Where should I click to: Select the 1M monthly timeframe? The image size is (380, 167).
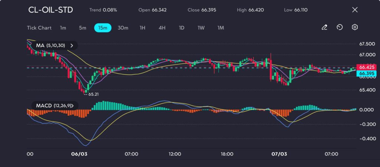(x=221, y=28)
